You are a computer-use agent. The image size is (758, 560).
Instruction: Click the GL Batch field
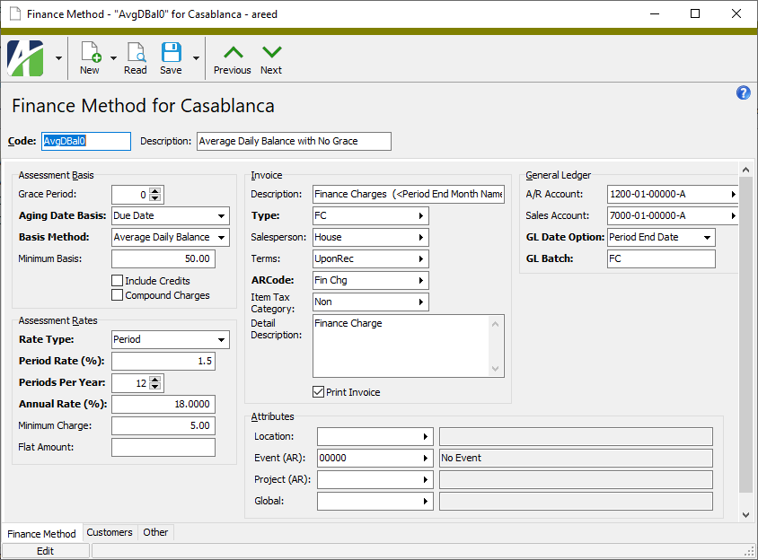point(661,259)
